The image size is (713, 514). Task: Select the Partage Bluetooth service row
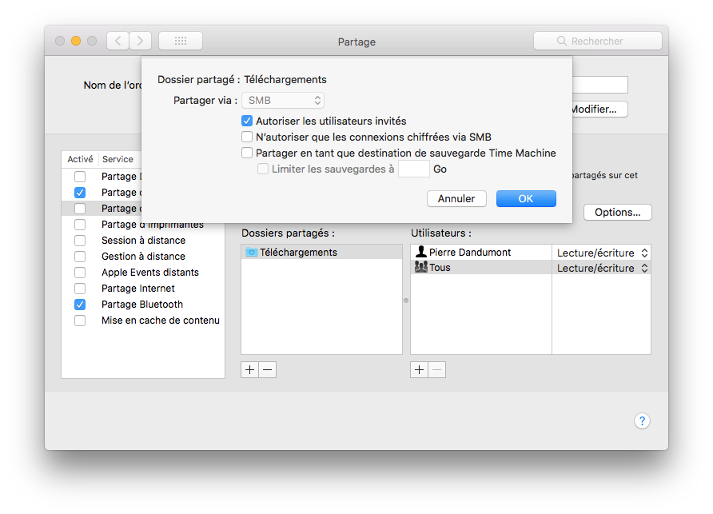pyautogui.click(x=141, y=305)
